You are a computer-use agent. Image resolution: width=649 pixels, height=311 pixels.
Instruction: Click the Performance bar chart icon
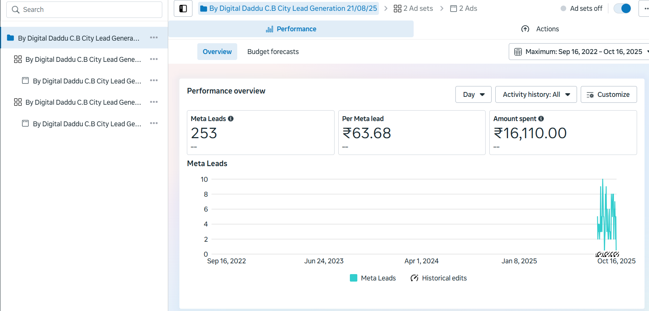269,29
